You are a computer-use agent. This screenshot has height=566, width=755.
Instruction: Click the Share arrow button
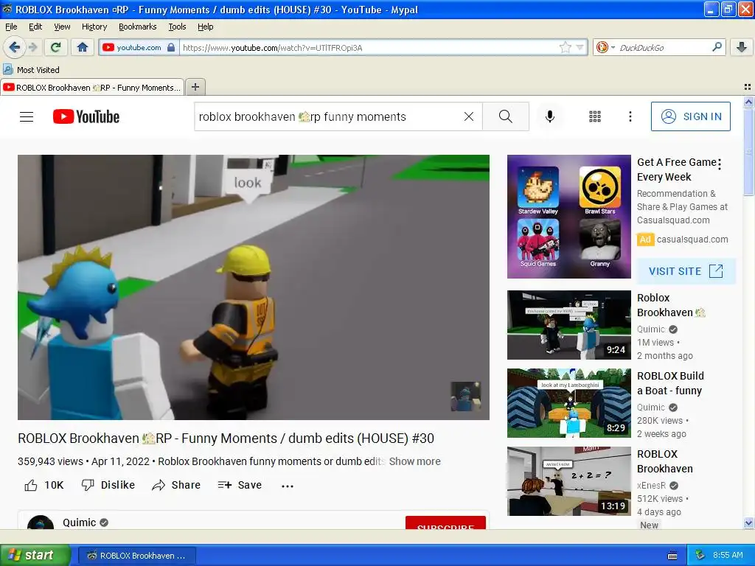(x=176, y=485)
